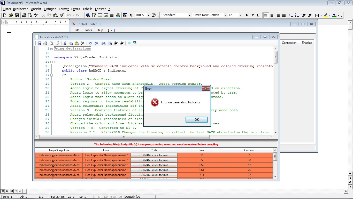Viewport: 353px width, 199px height.
Task: Cut selection in indicator editor toolbar
Action: (65, 43)
